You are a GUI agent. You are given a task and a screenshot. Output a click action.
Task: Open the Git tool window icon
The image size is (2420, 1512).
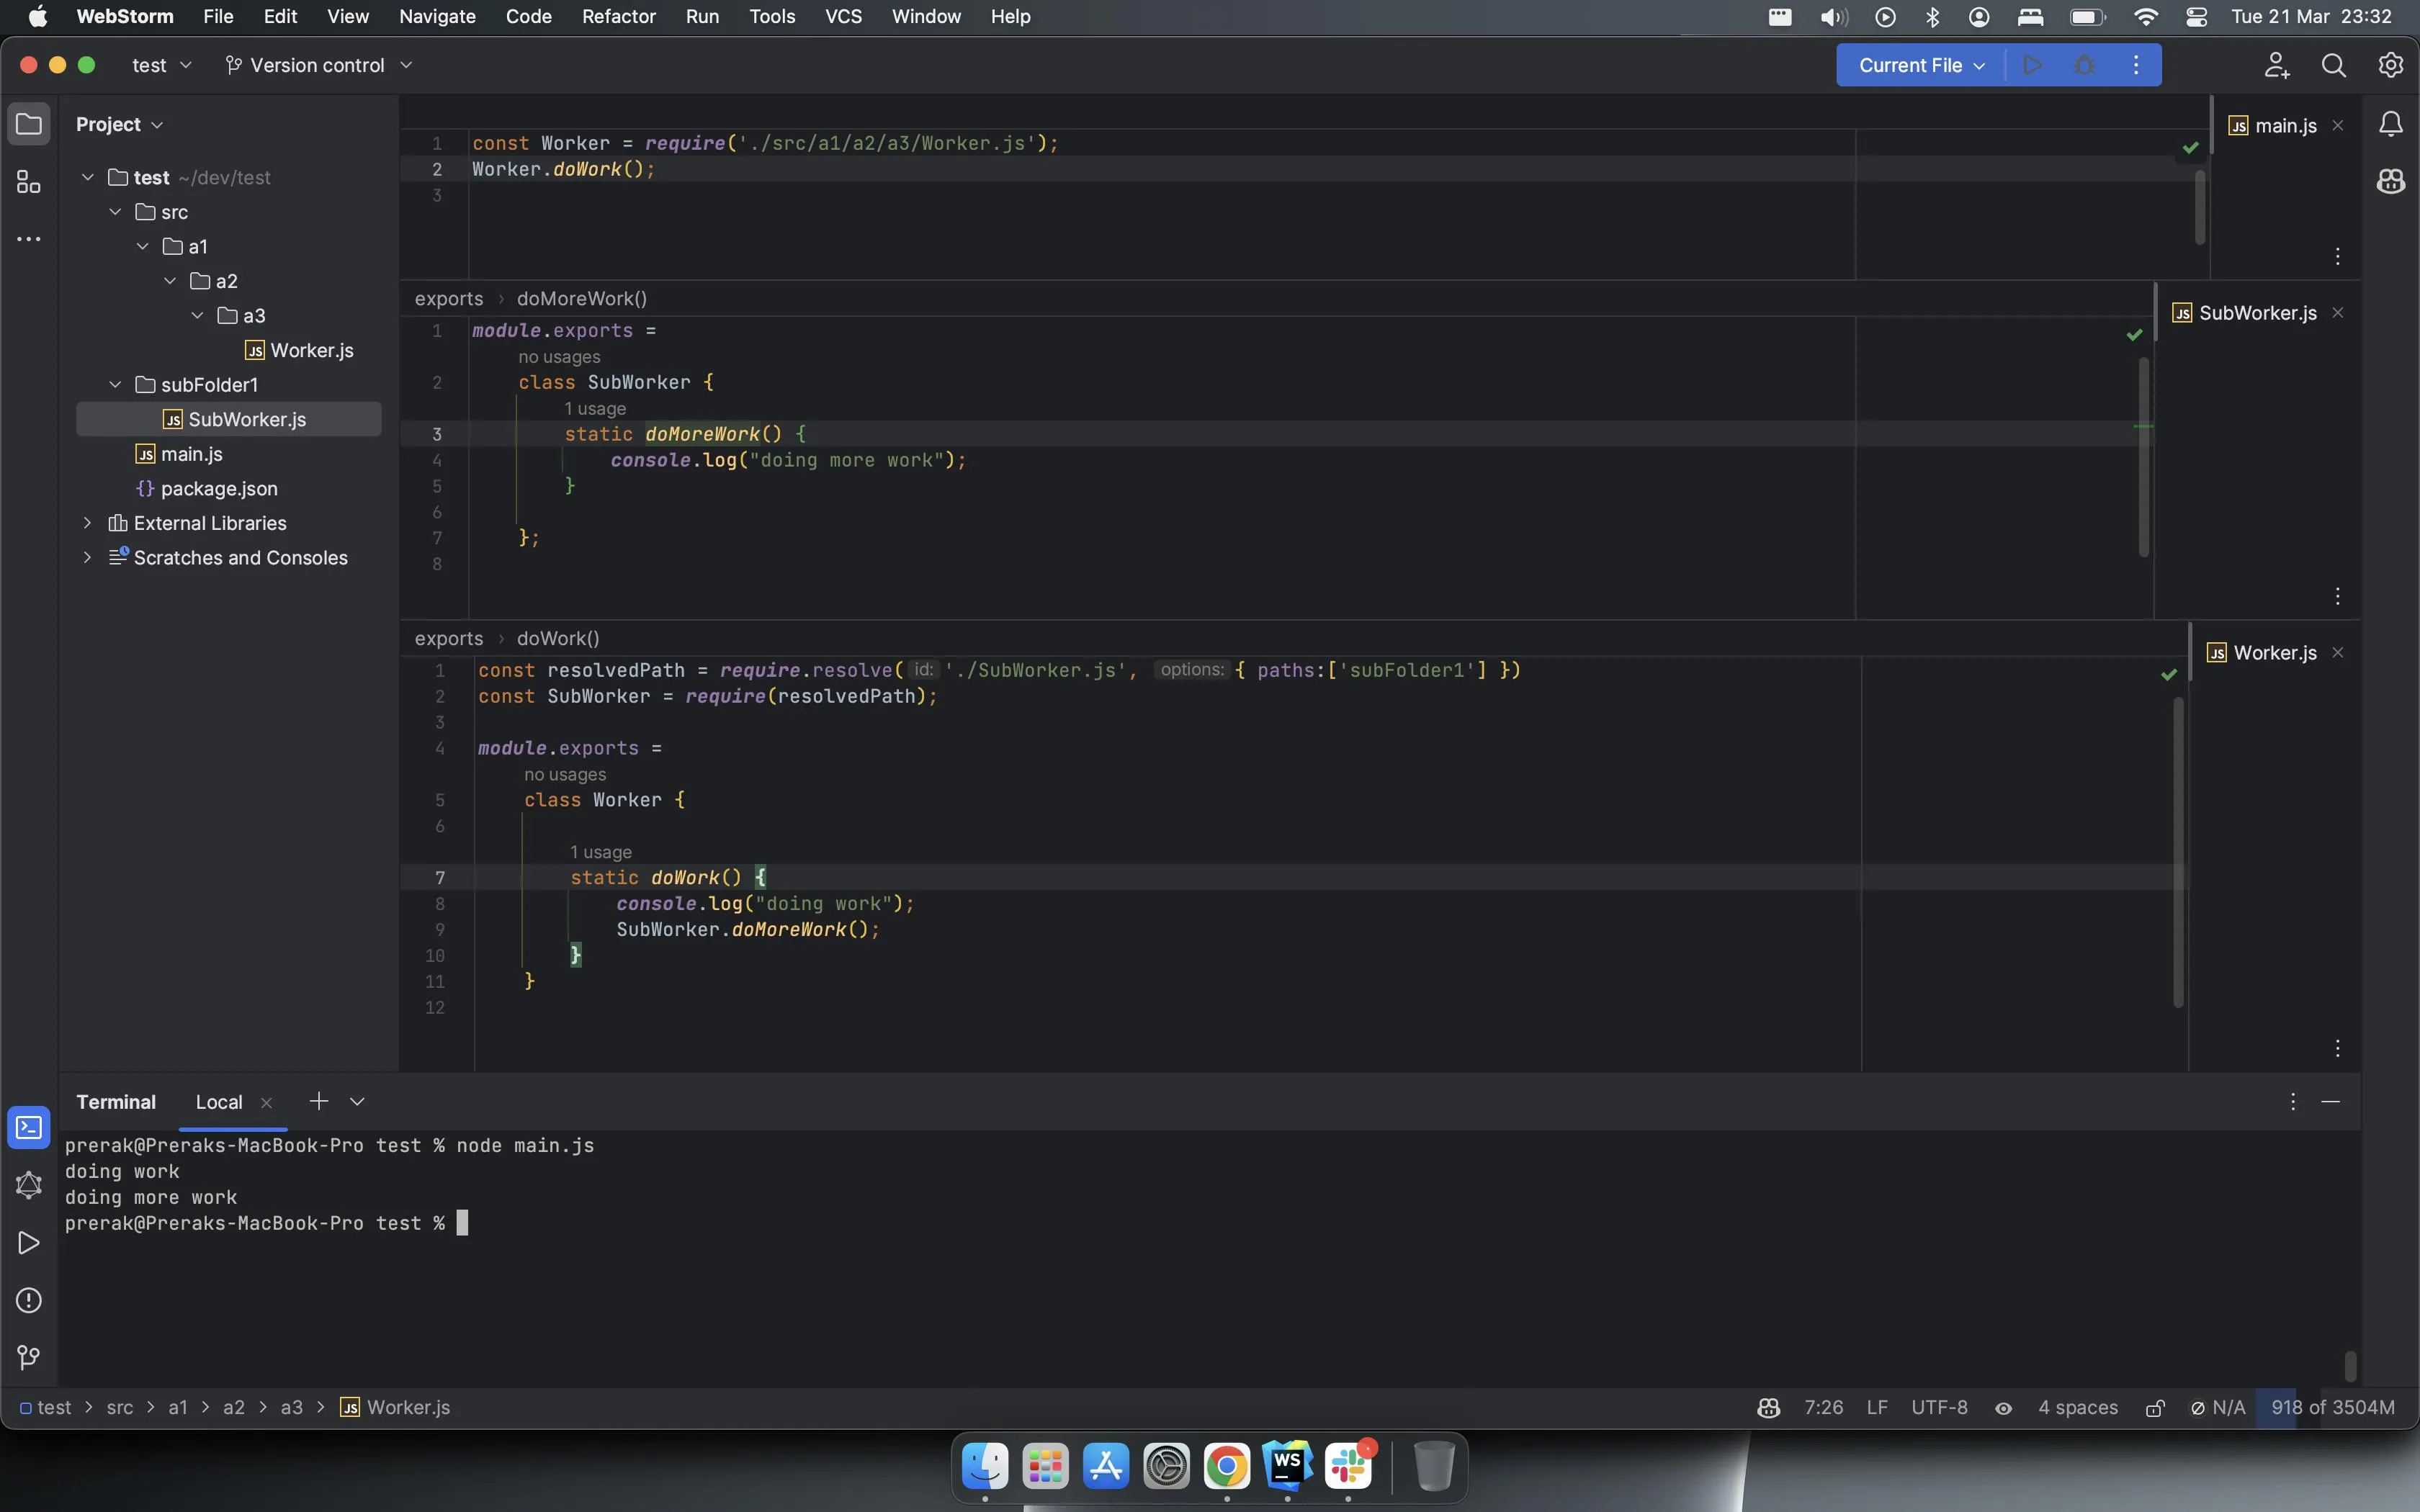(x=28, y=1357)
